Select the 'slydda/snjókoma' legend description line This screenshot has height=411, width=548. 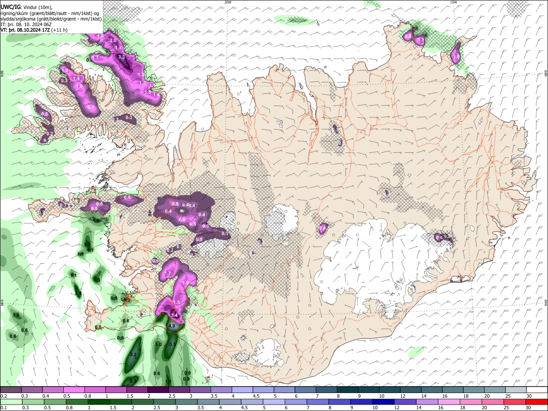[51, 19]
